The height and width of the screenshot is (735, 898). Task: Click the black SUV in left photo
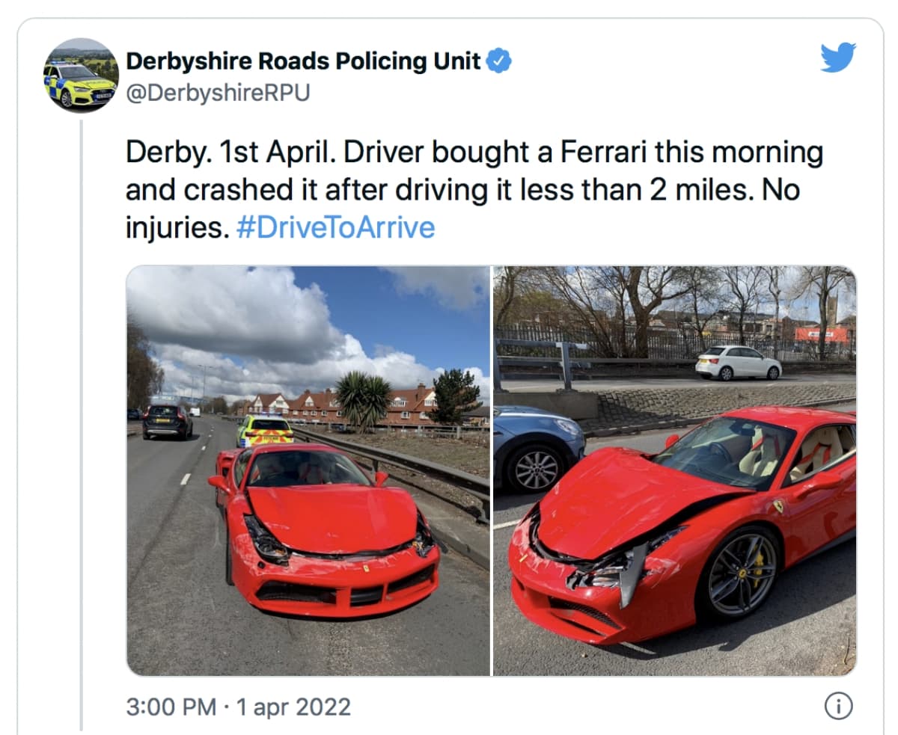(x=167, y=419)
